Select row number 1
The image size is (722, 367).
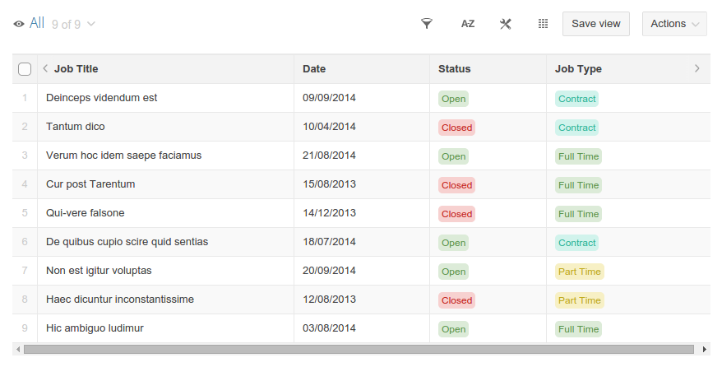pyautogui.click(x=25, y=98)
